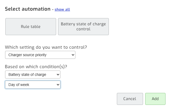Click the "Rule table" text label
The width and height of the screenshot is (169, 107).
(x=31, y=27)
